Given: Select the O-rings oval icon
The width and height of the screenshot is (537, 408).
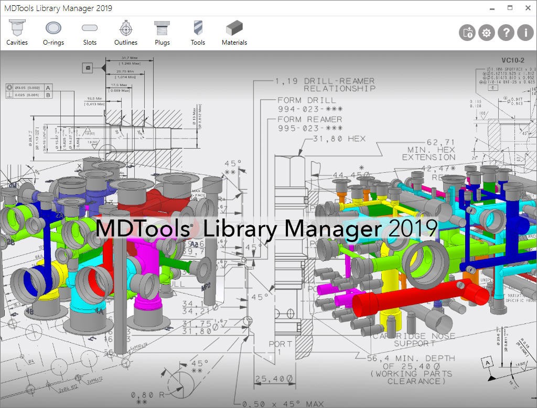Looking at the screenshot, I should (x=53, y=28).
